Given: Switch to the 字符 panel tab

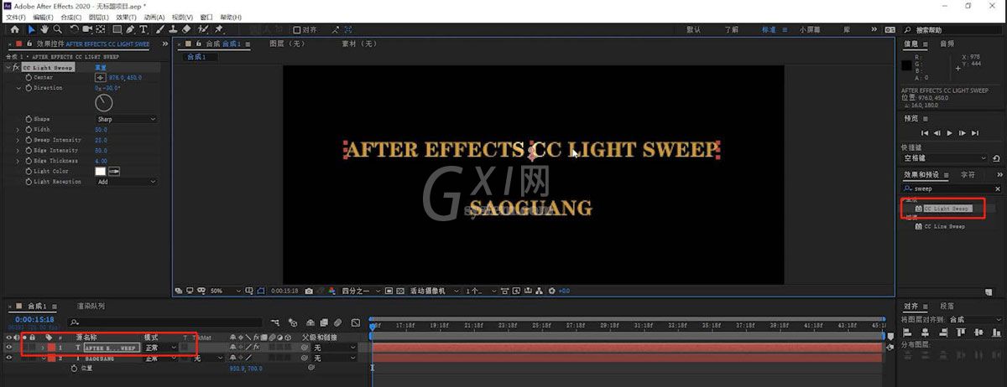Looking at the screenshot, I should 968,175.
